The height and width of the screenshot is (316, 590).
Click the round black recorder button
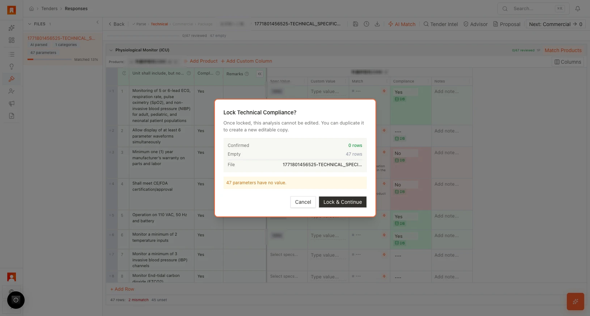coord(16,300)
